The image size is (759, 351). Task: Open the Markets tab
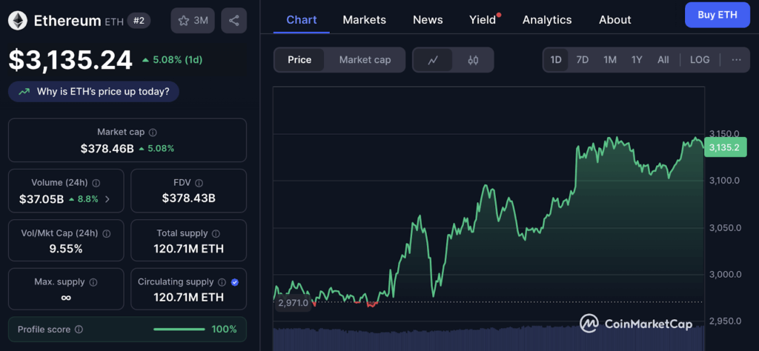364,20
